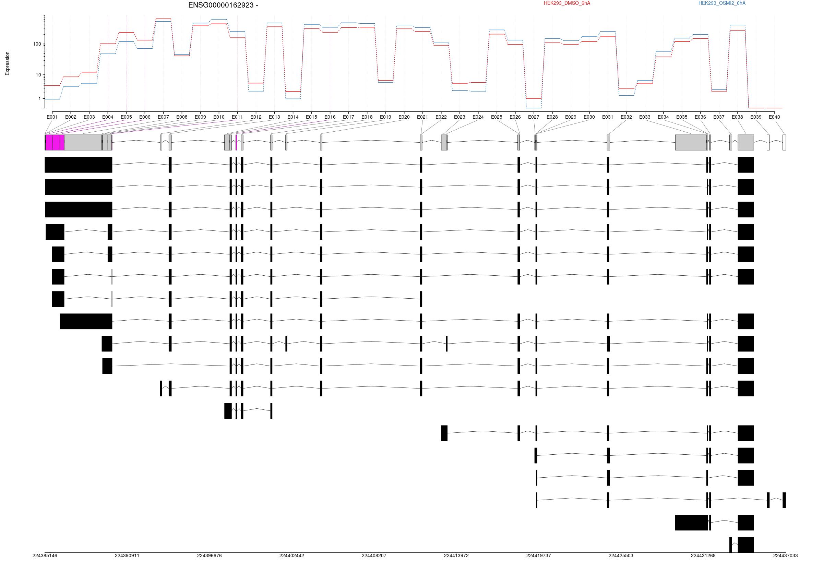Click exon label E038
Image resolution: width=823 pixels, height=562 pixels.
pos(738,117)
